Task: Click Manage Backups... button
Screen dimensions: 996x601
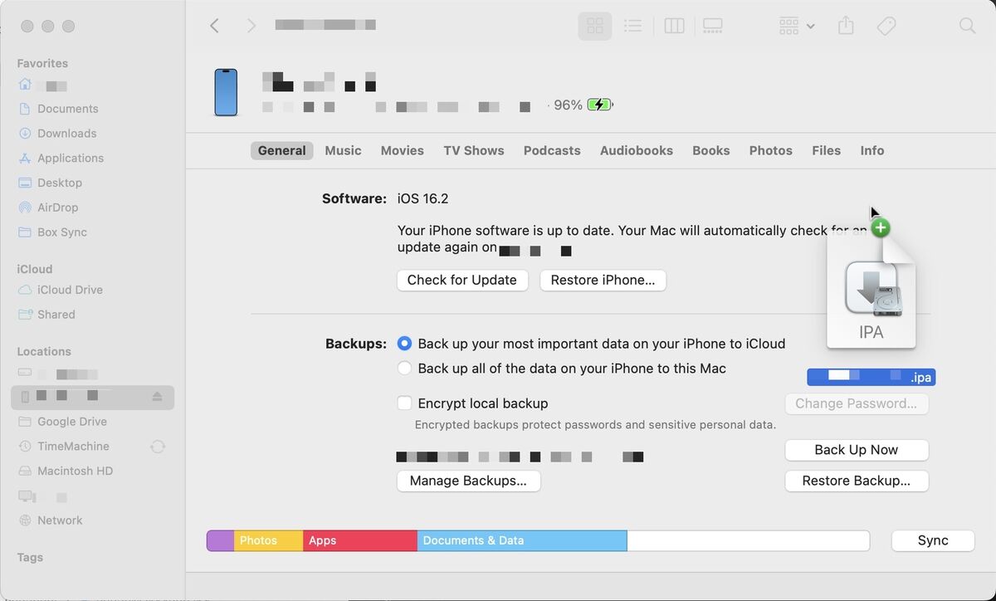Action: pos(468,481)
